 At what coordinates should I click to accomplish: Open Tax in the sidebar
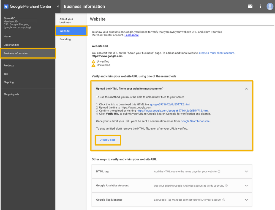6,74
